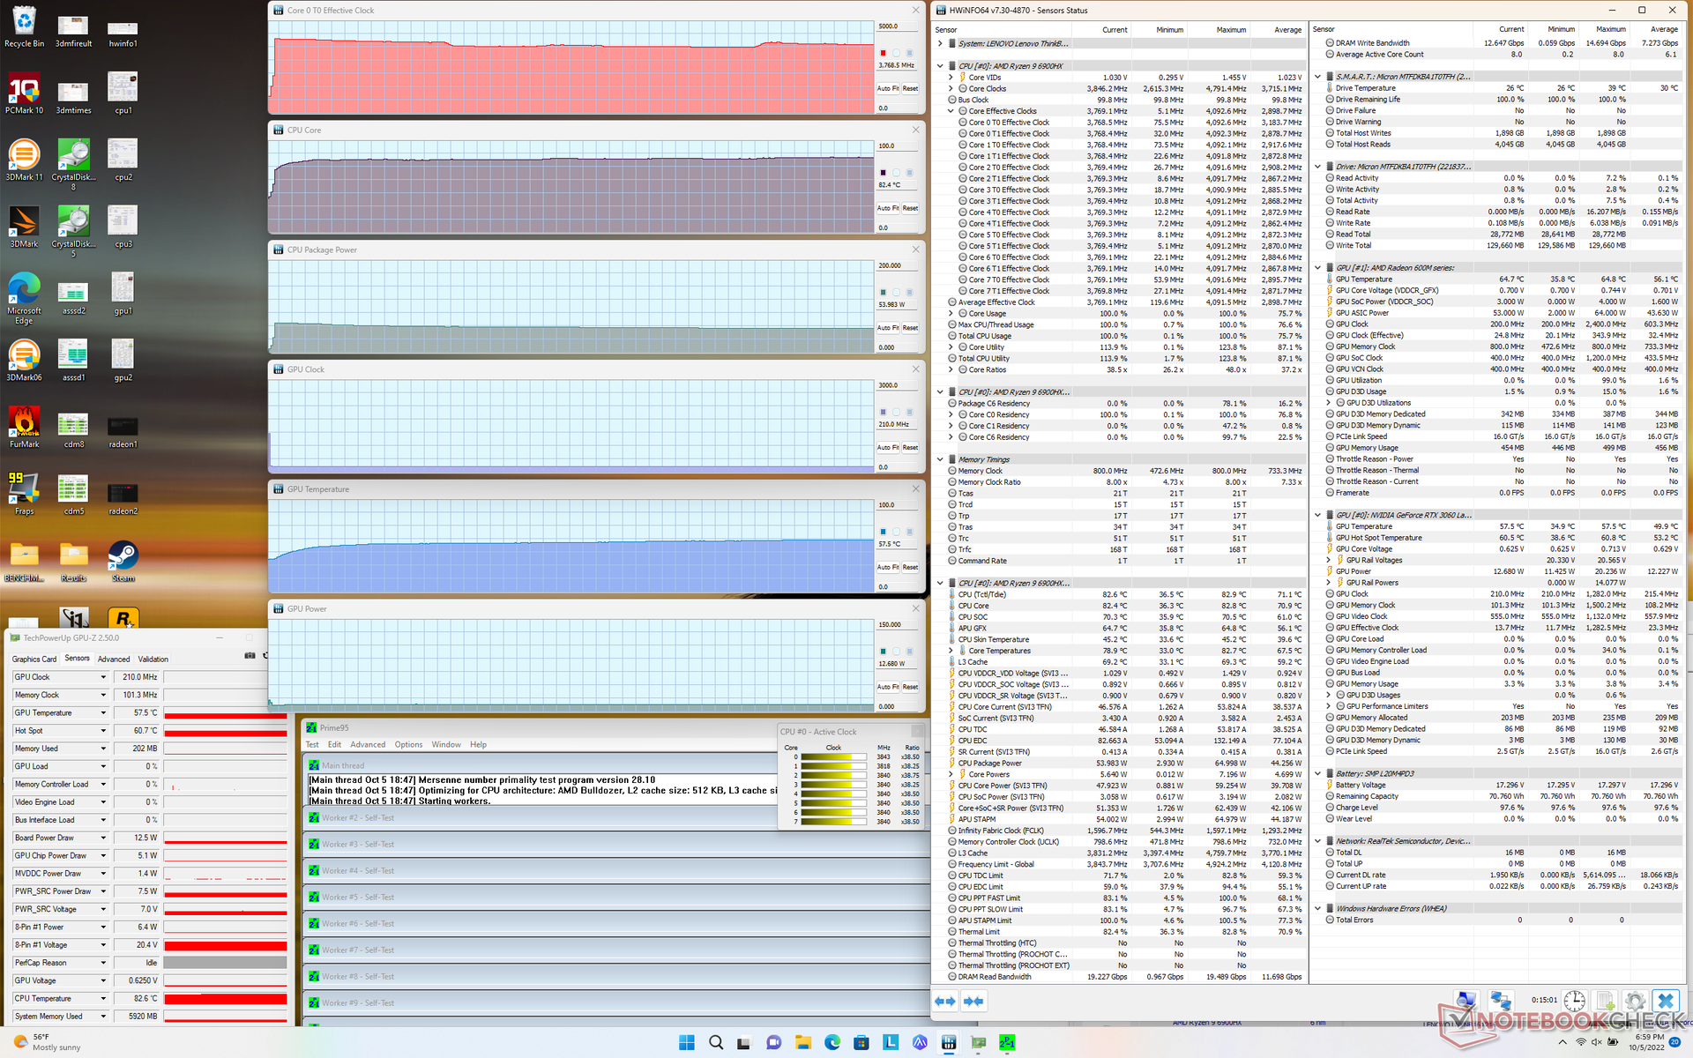Image resolution: width=1693 pixels, height=1058 pixels.
Task: Click the GPU-Z screenshot camera icon
Action: pyautogui.click(x=250, y=656)
